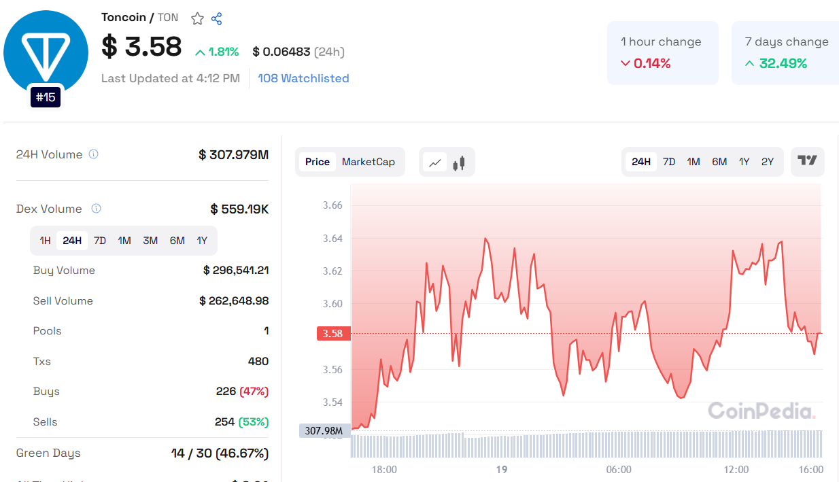Screen dimensions: 839x482
Task: Click the Sell Volume $ 262,648.98 value
Action: (234, 300)
